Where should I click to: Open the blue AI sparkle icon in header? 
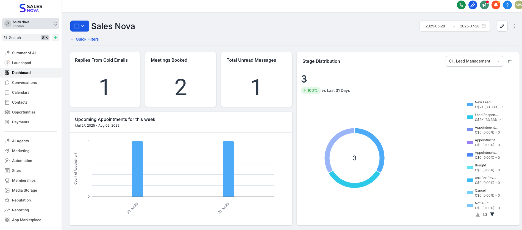pyautogui.click(x=473, y=5)
